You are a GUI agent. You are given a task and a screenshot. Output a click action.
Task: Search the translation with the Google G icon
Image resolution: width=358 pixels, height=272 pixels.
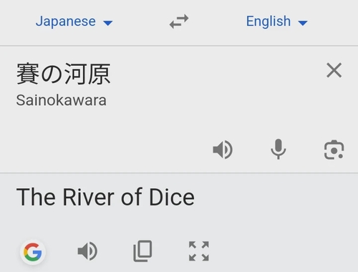tap(33, 252)
